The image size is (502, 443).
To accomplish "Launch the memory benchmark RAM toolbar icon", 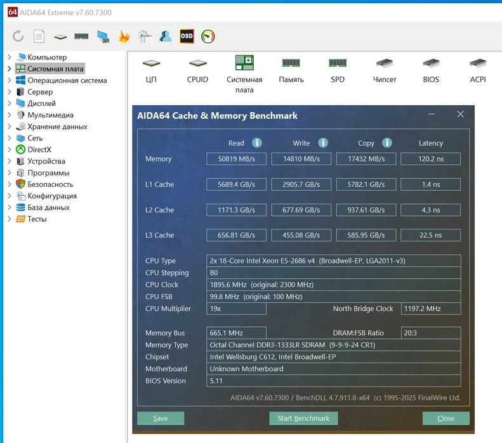I will 81,36.
